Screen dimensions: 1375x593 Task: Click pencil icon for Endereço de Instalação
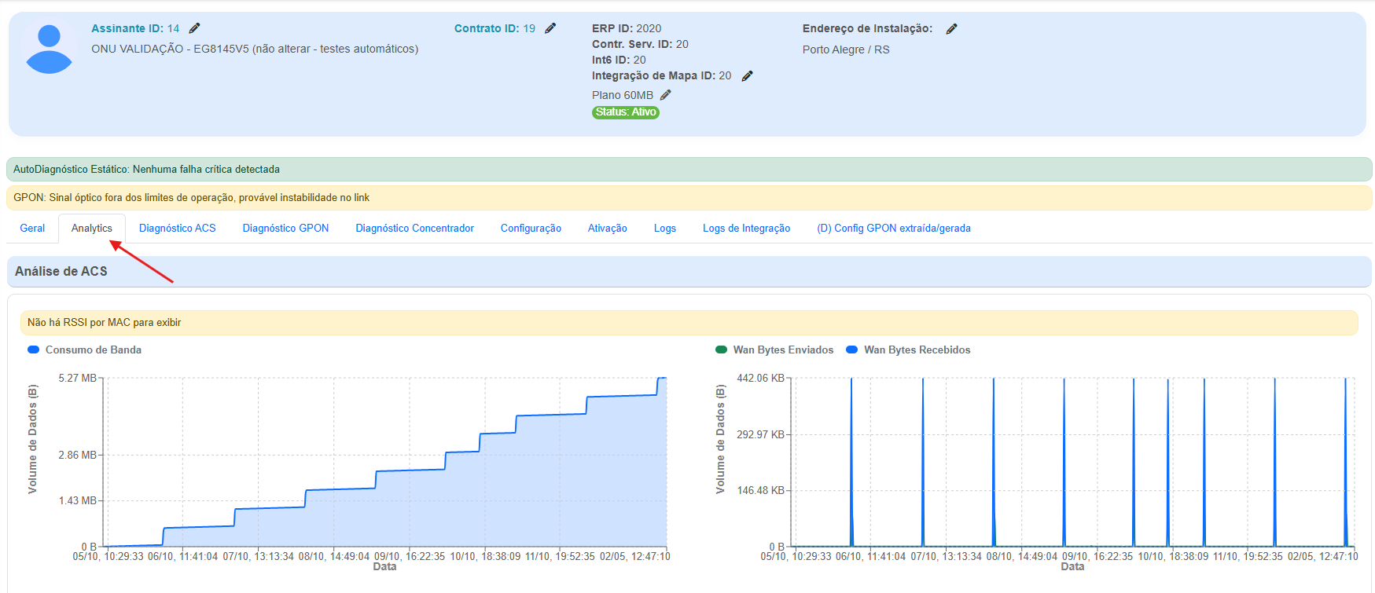[951, 29]
